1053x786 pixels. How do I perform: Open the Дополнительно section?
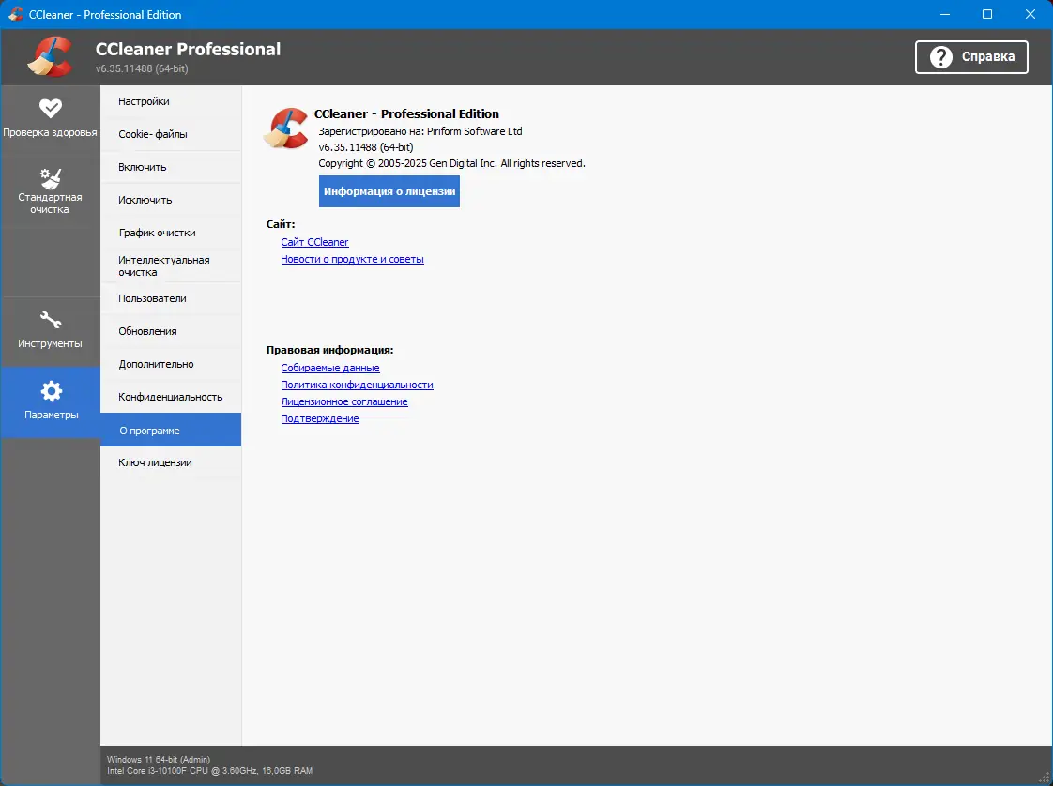171,365
